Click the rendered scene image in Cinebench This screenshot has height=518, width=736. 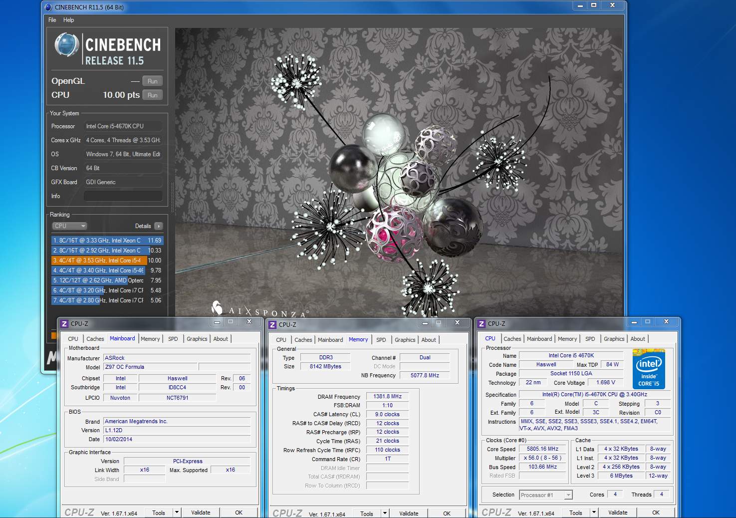399,172
